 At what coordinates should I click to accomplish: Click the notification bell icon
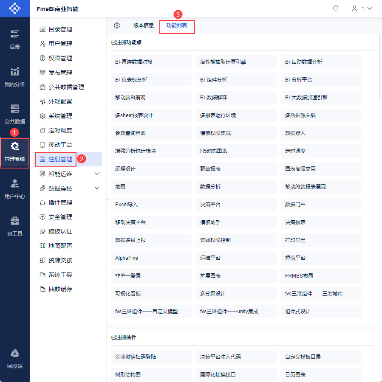click(336, 8)
